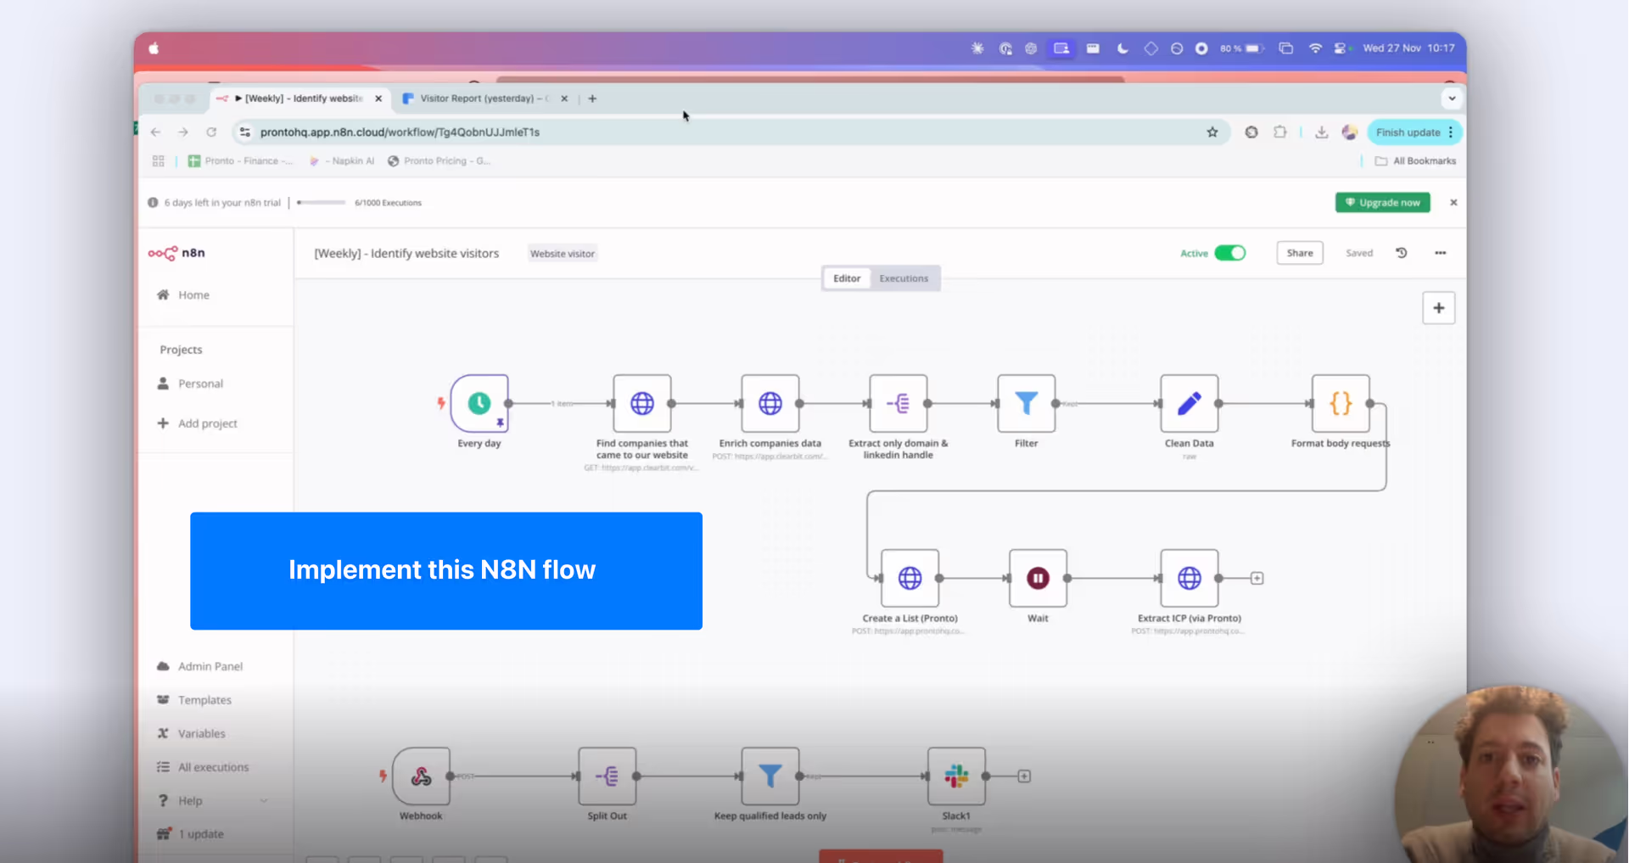The width and height of the screenshot is (1629, 863).
Task: Open the browser profile avatar
Action: click(1350, 132)
